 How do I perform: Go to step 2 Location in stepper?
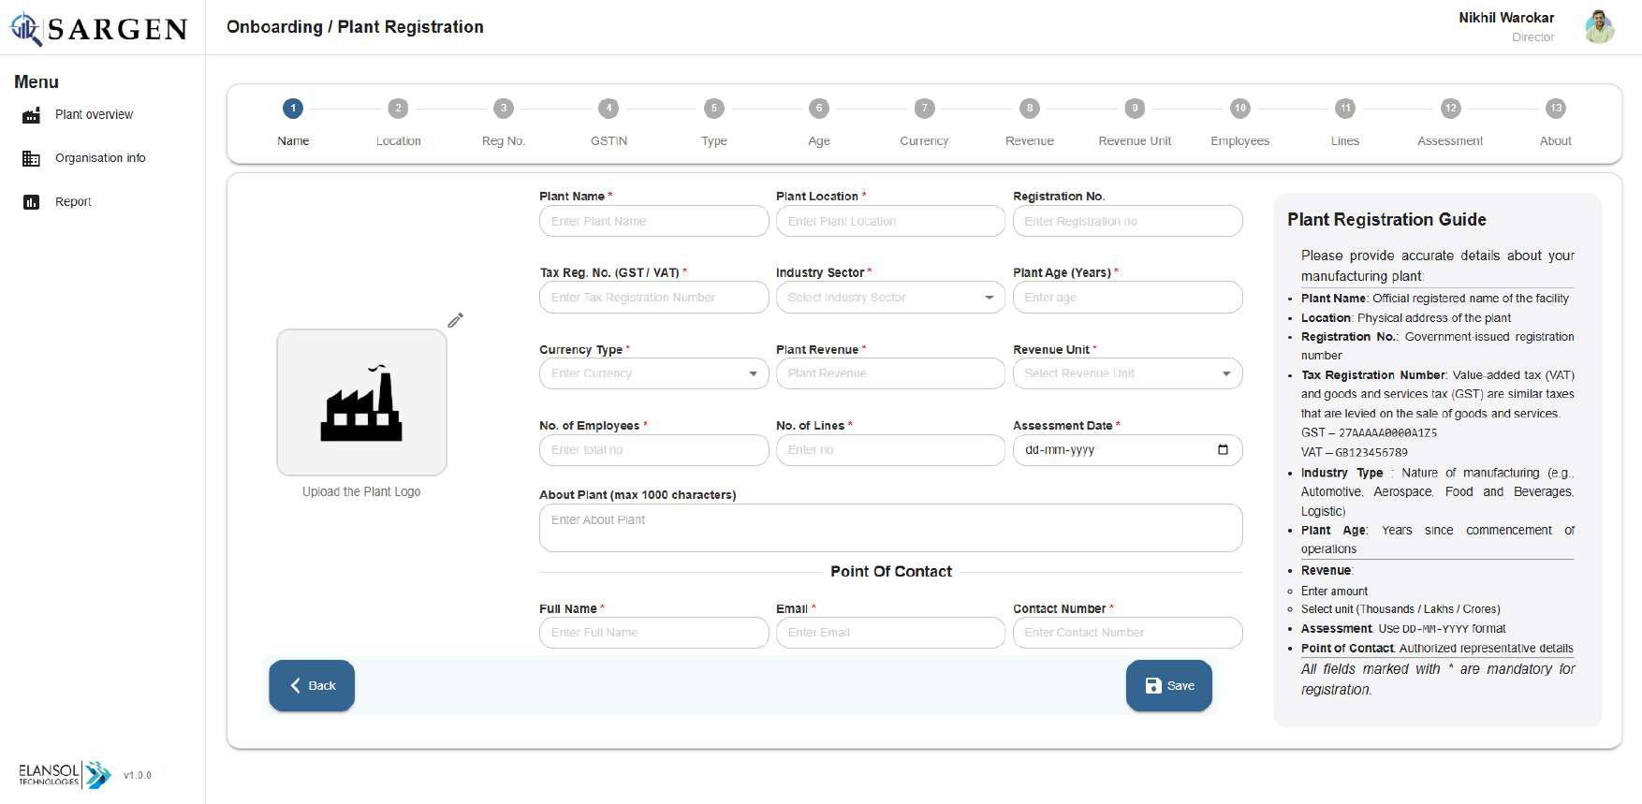[x=398, y=109]
